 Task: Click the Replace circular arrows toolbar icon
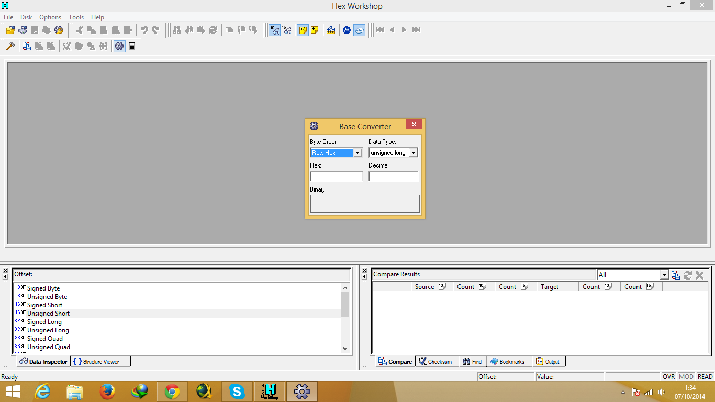click(213, 30)
